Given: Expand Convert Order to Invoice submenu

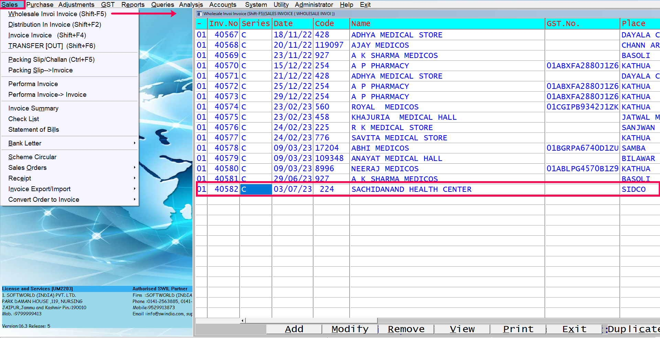Looking at the screenshot, I should pyautogui.click(x=69, y=199).
